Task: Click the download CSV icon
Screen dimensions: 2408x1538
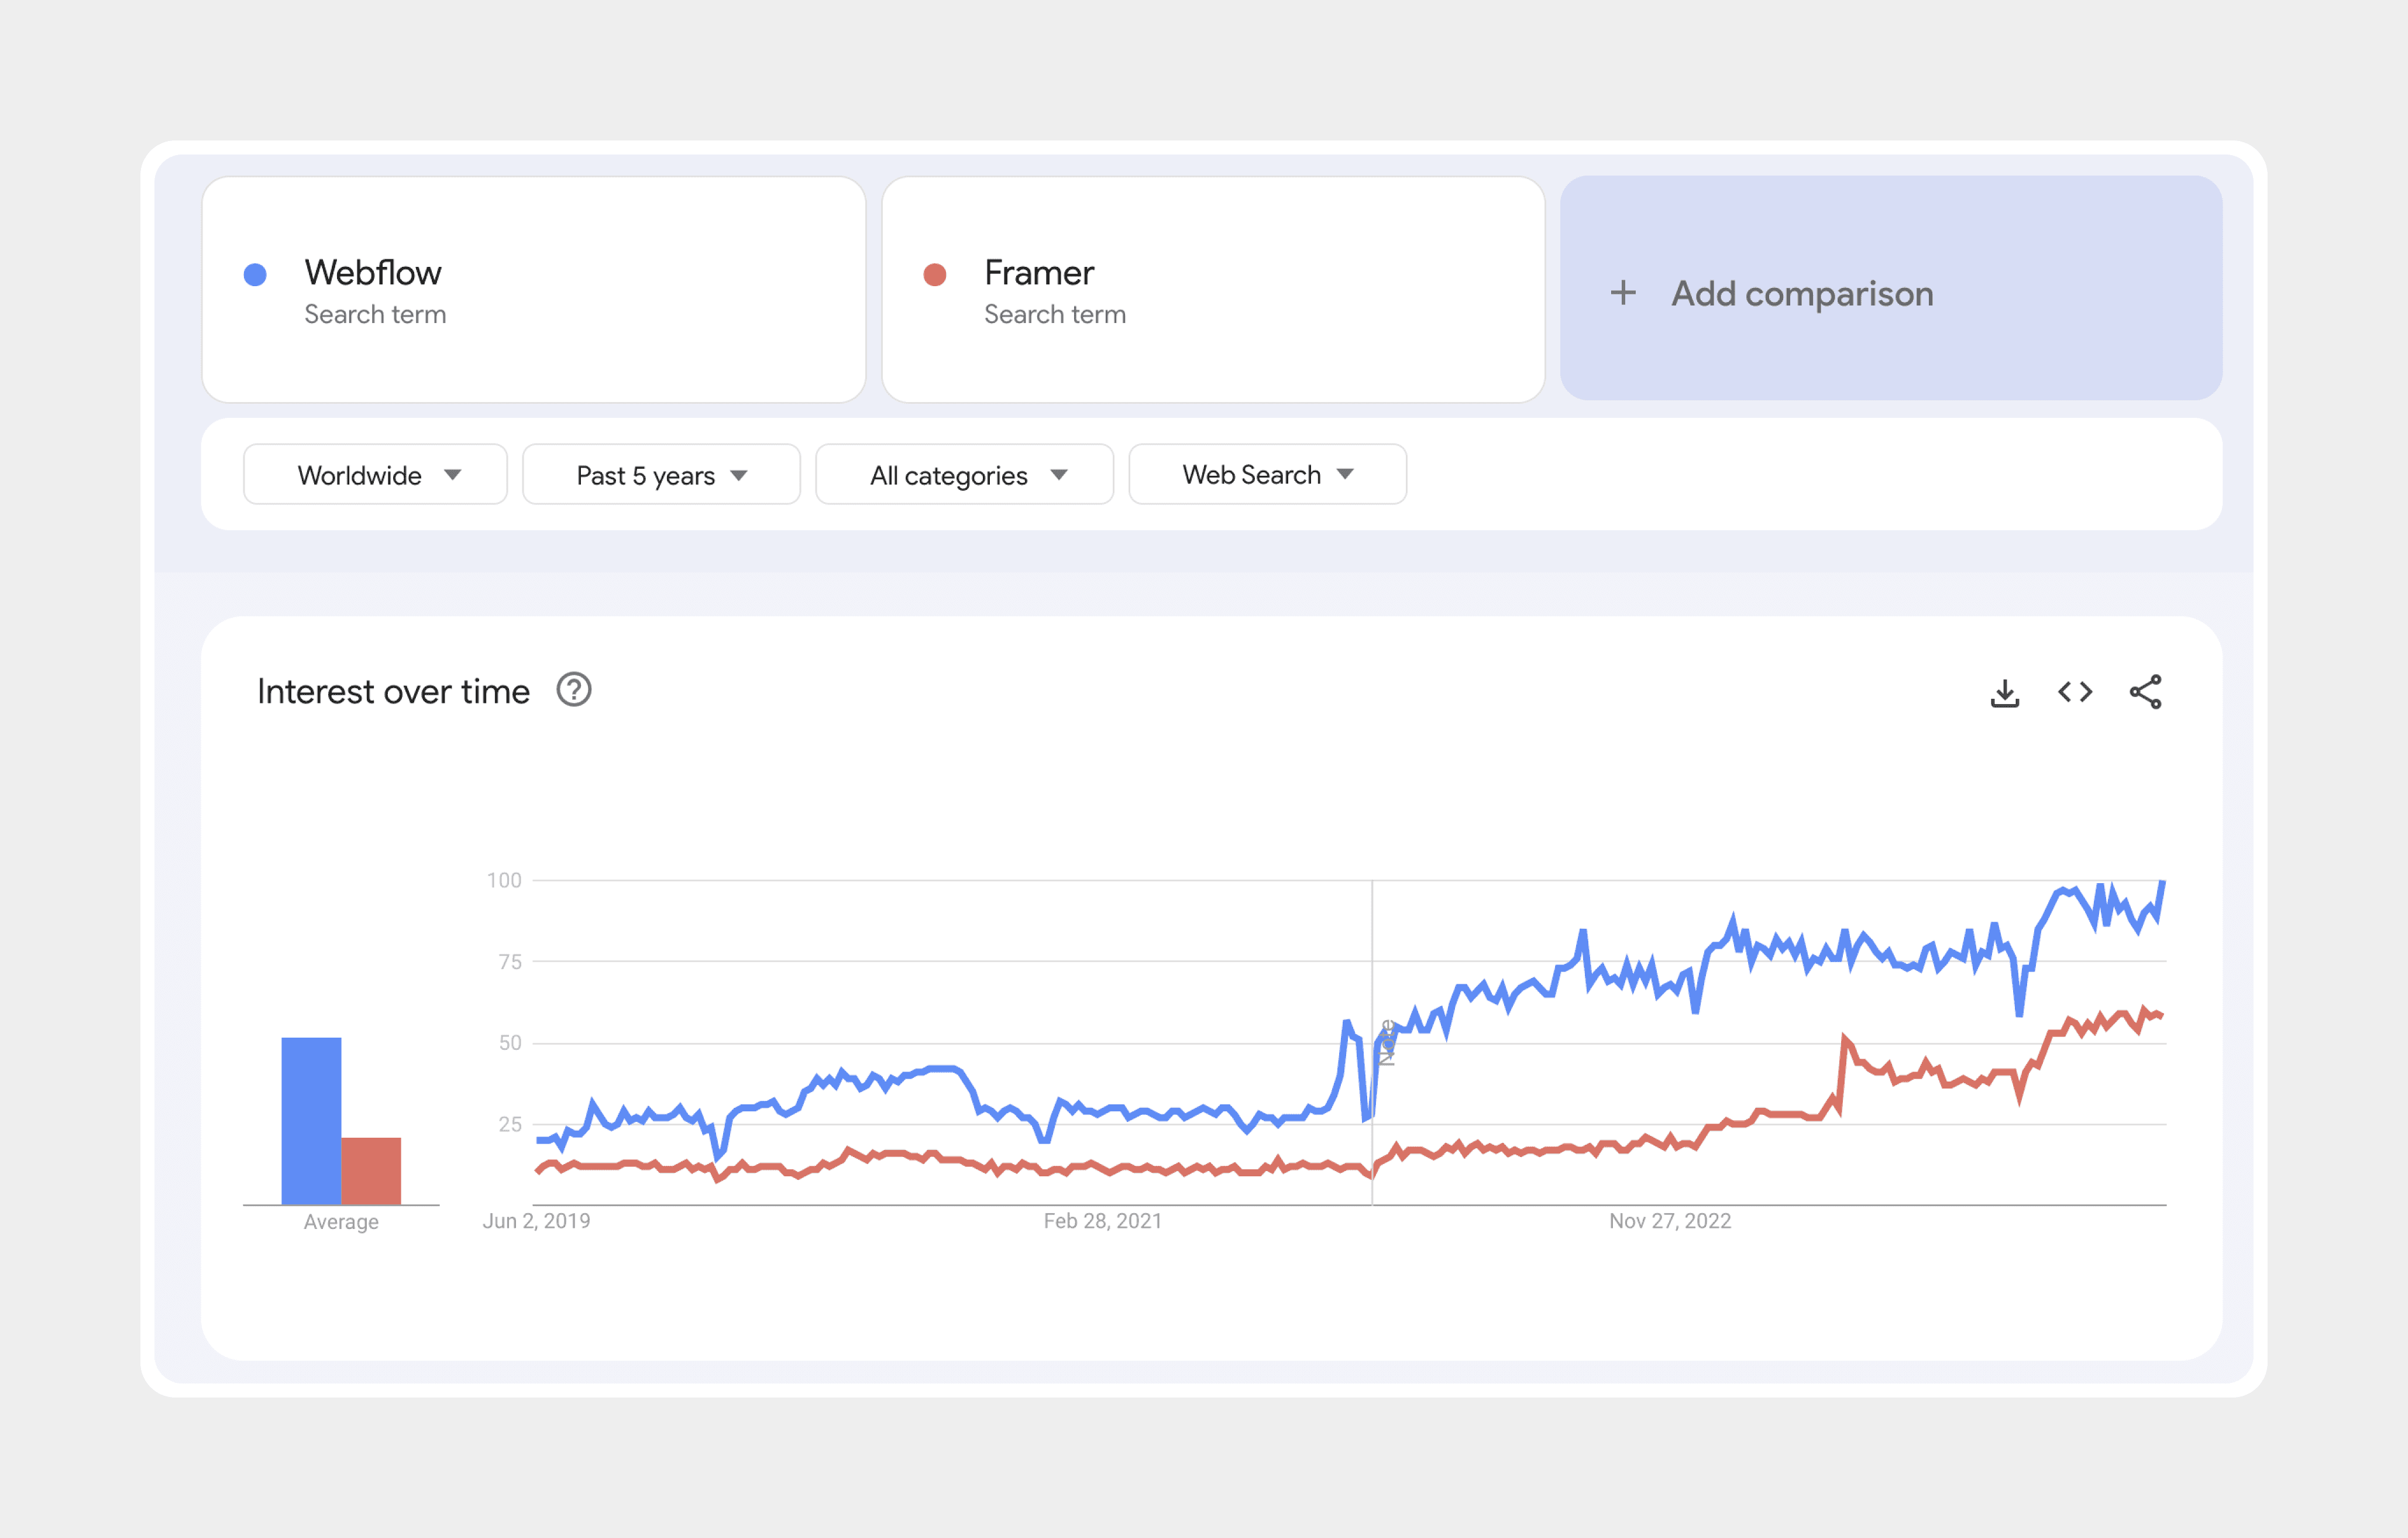Action: click(2004, 692)
